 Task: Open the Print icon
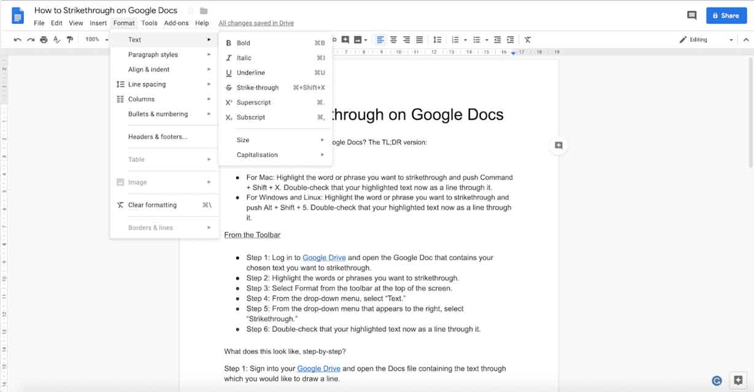44,39
